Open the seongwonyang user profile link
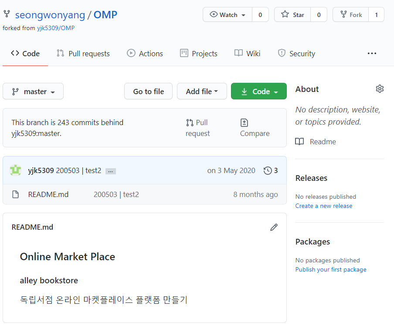The width and height of the screenshot is (394, 326). click(50, 15)
